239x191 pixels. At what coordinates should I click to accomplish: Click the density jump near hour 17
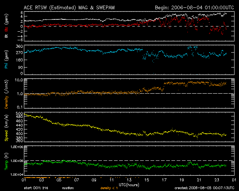164,86
